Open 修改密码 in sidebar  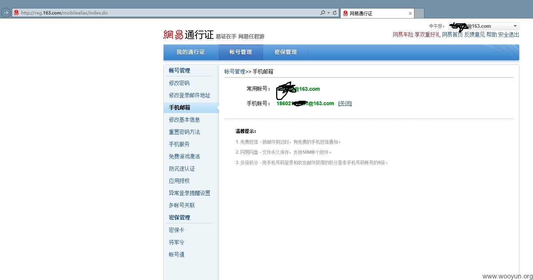pos(179,83)
